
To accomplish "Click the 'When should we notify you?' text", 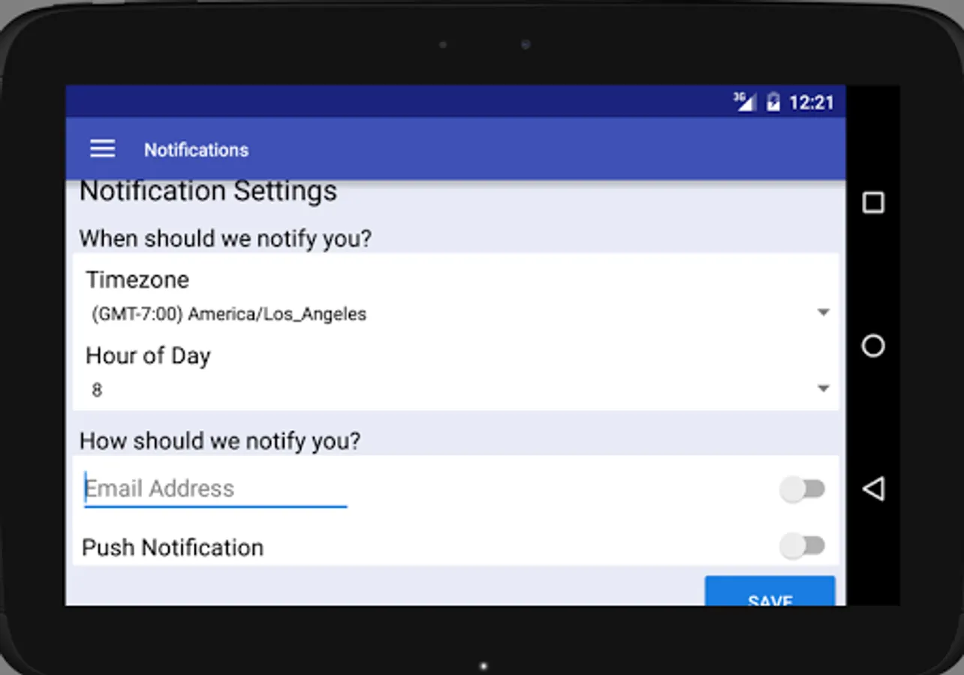I will tap(225, 239).
